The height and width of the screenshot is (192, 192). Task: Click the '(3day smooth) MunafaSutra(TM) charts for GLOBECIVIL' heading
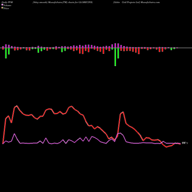pyautogui.click(x=63, y=2)
